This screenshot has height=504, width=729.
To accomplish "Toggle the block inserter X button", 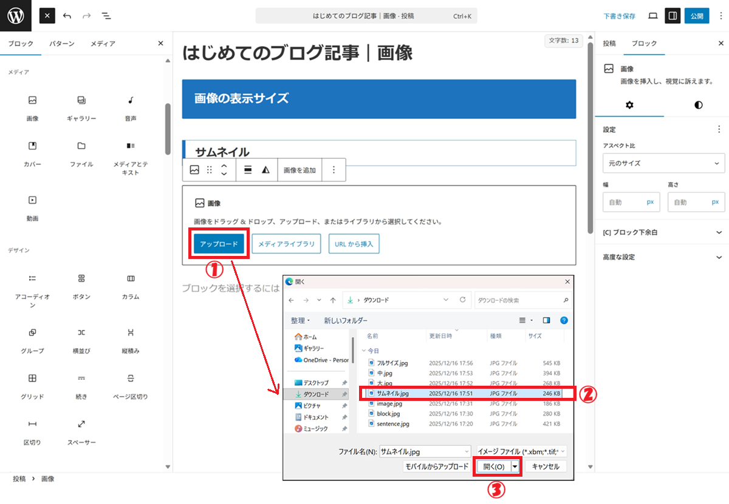I will point(47,16).
